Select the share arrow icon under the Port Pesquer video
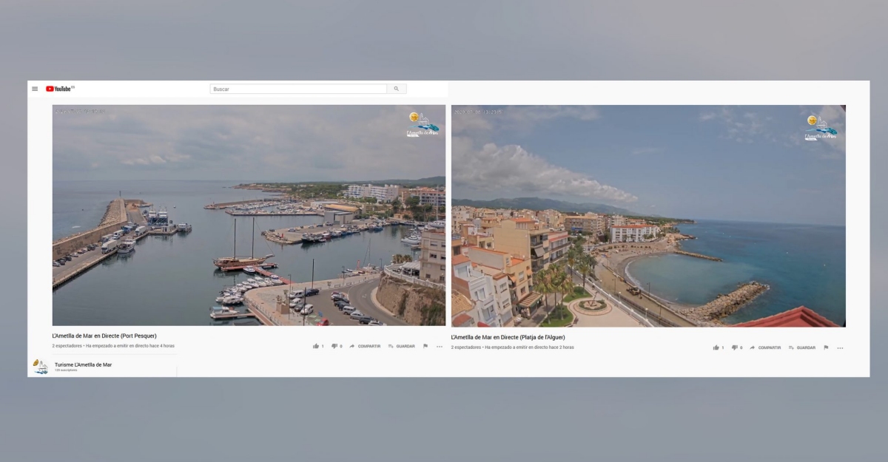888x462 pixels. pos(352,346)
